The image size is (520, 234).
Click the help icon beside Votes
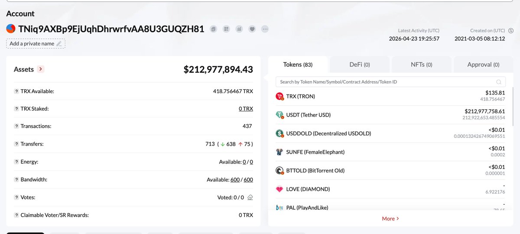[16, 197]
